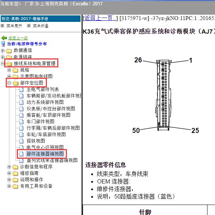Click the 菜单展开 list icon
Screen dimensions: 215x215
point(3,26)
